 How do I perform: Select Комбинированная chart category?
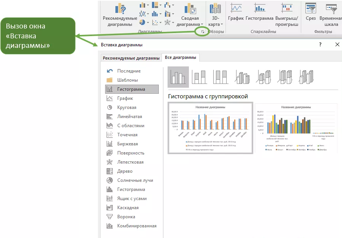point(132,226)
